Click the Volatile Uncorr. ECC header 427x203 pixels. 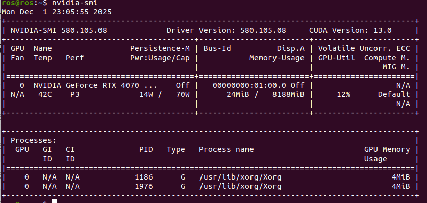[364, 48]
